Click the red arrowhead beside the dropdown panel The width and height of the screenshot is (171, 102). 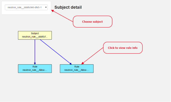pos(53,11)
